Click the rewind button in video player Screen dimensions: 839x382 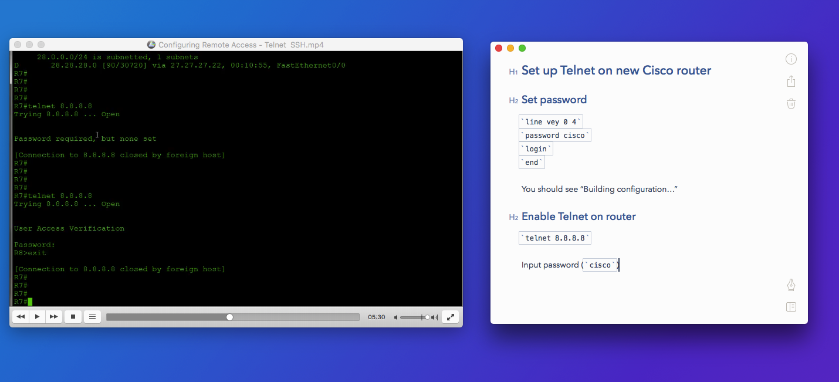point(21,317)
